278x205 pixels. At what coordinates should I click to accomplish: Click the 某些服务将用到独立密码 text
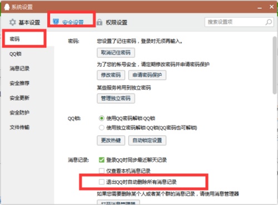[124, 87]
